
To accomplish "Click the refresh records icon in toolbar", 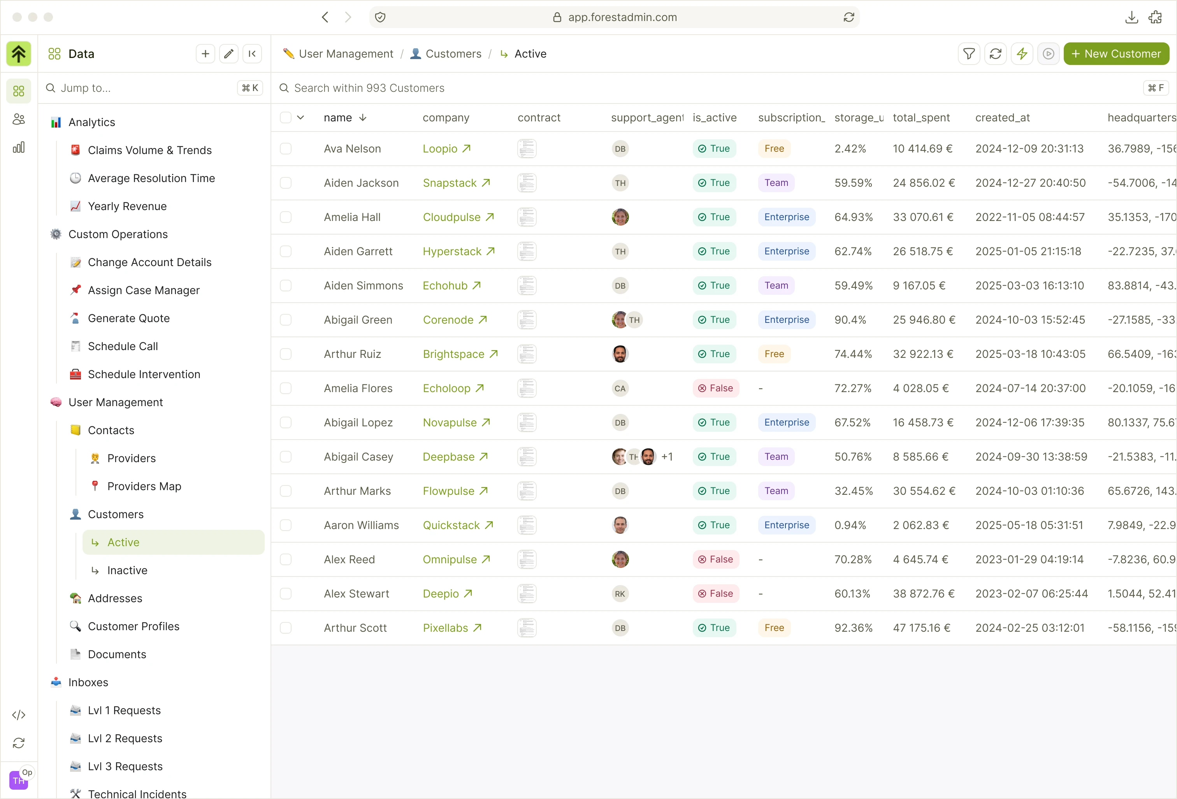I will coord(995,54).
